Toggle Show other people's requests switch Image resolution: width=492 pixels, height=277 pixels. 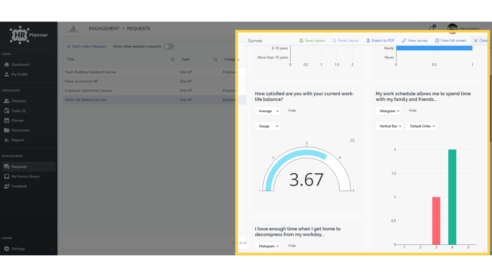(x=169, y=46)
